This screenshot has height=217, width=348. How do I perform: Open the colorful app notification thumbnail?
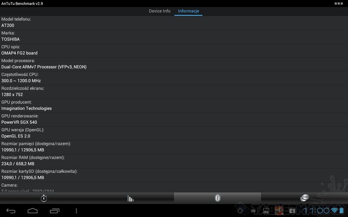279,210
